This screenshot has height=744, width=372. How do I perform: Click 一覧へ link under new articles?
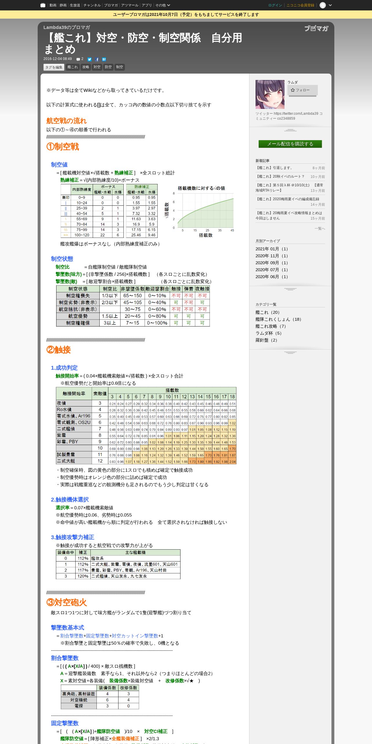pyautogui.click(x=320, y=229)
